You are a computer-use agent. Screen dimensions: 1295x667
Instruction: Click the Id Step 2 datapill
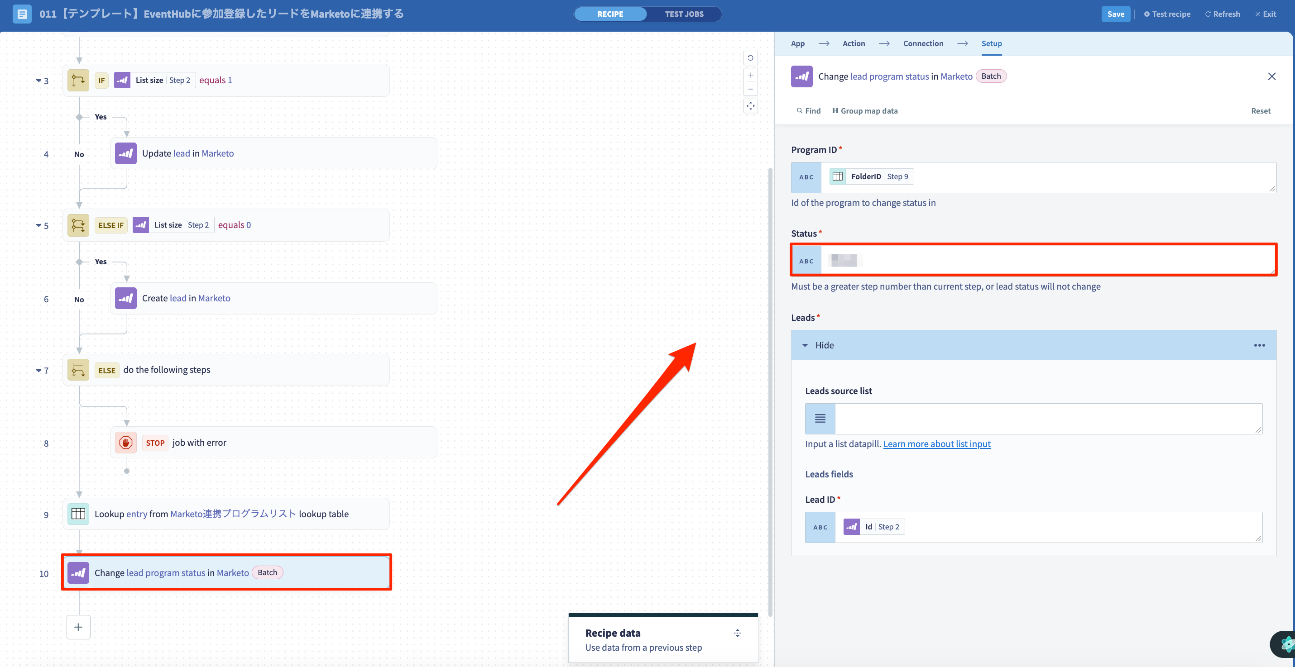tap(874, 526)
